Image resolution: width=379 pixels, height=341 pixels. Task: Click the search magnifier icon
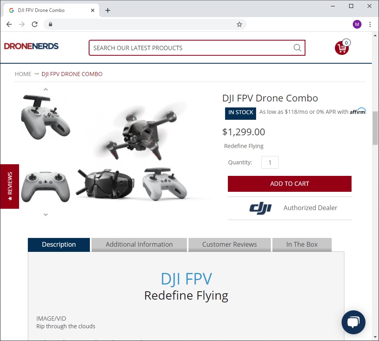point(297,48)
